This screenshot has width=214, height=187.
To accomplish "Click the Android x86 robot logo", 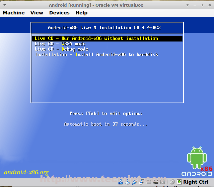I will tap(197, 161).
